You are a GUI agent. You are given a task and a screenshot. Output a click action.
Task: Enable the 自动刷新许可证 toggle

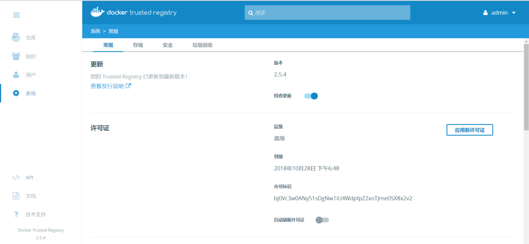click(x=322, y=220)
